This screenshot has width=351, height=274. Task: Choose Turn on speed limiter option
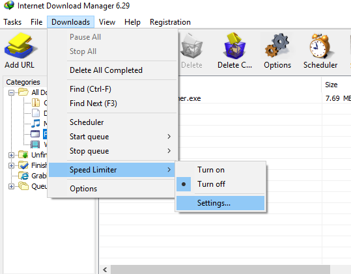[221, 170]
